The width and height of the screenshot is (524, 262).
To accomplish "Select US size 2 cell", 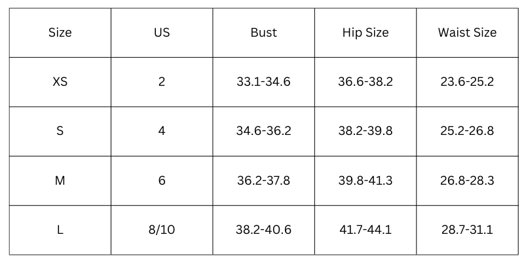I will pos(162,82).
